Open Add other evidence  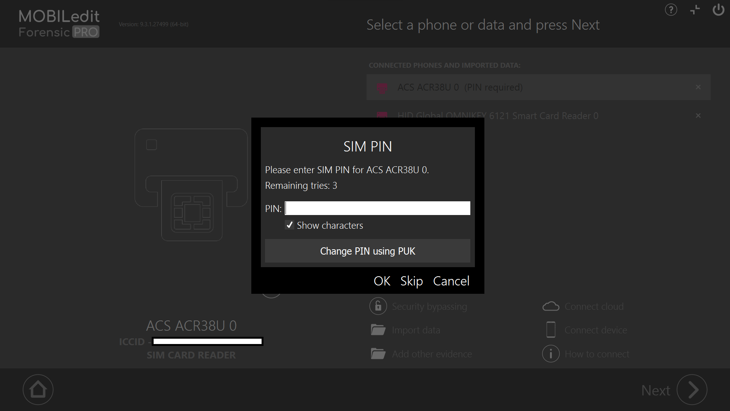point(432,354)
